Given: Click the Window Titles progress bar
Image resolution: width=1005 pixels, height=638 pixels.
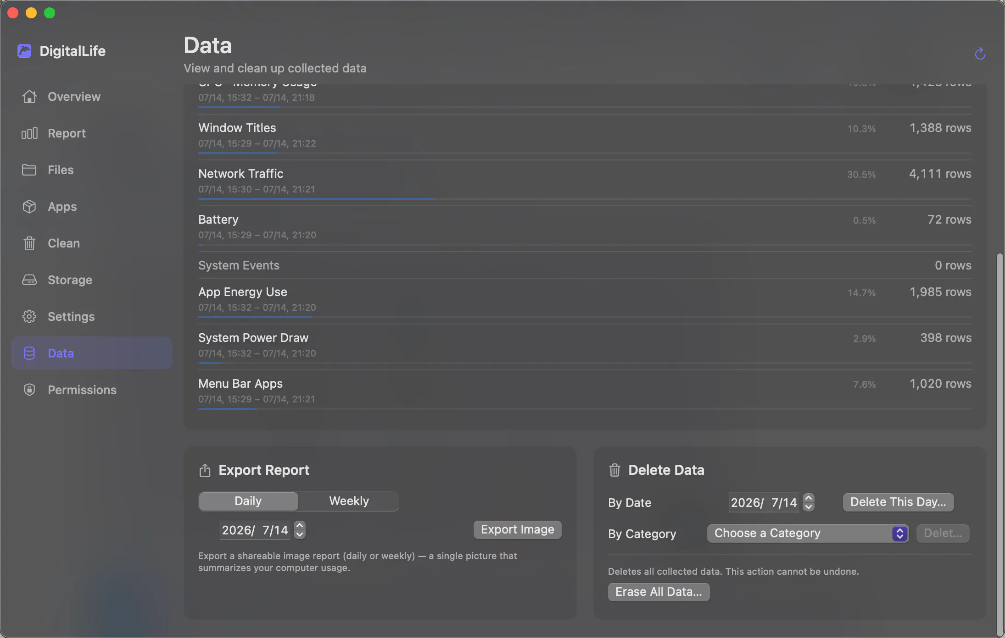Looking at the screenshot, I should tap(585, 153).
